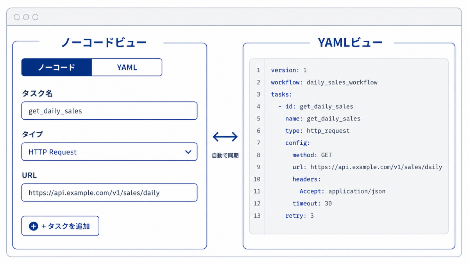Click the second window control circle
The height and width of the screenshot is (264, 469).
[x=26, y=17]
